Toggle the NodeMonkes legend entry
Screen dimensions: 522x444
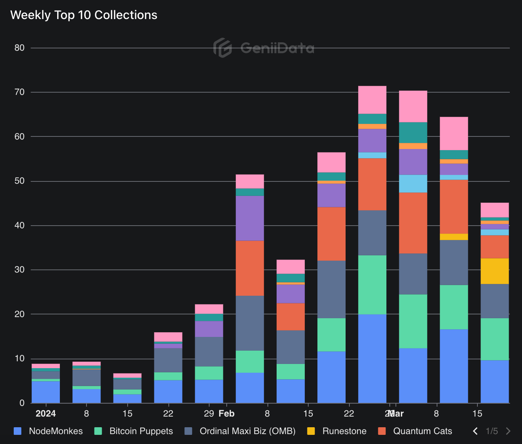point(48,431)
